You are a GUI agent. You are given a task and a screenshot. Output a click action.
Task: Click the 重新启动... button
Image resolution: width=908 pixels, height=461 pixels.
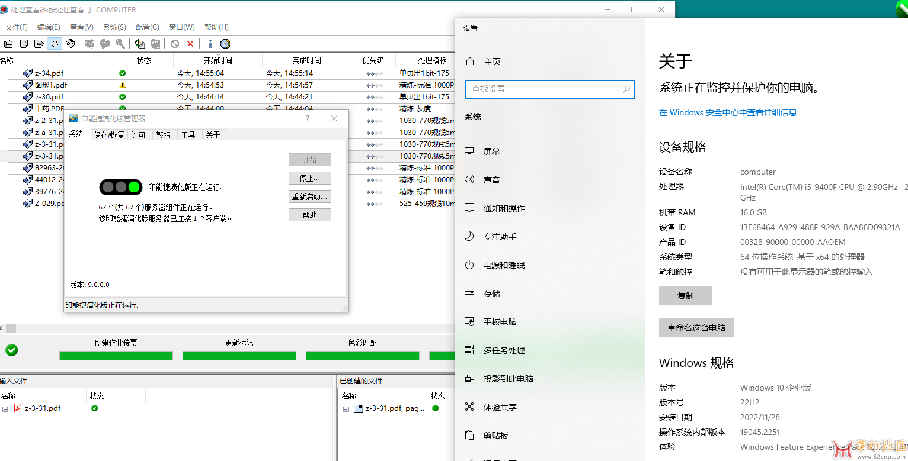pyautogui.click(x=310, y=196)
